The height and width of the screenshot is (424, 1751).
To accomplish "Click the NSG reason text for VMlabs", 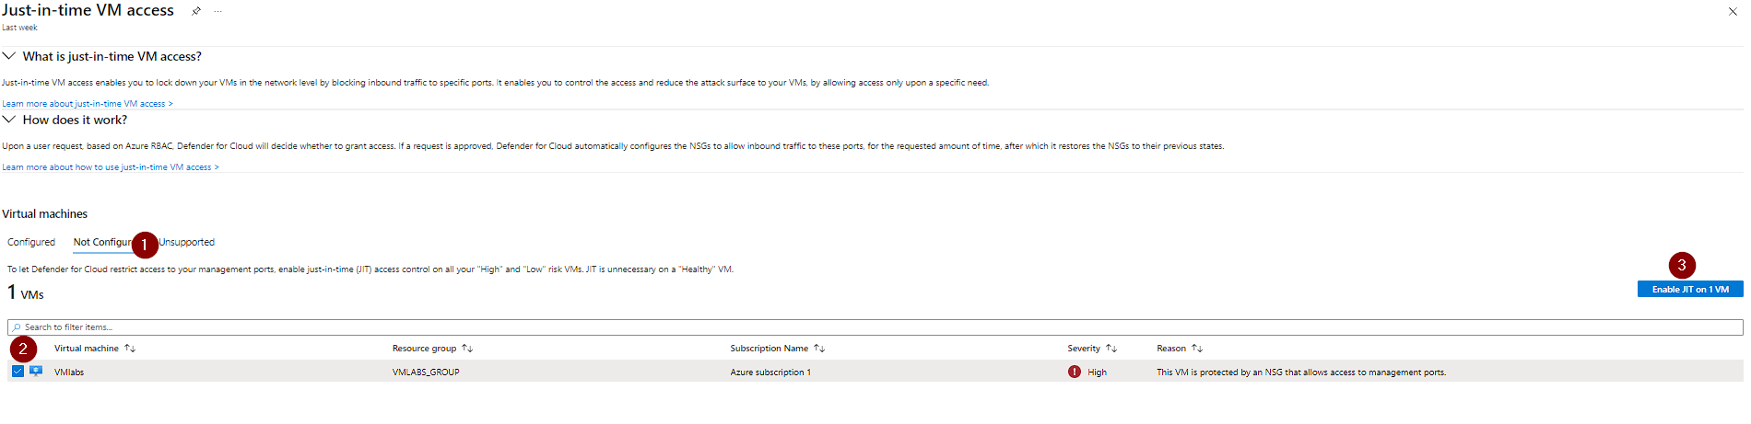I will click(1301, 372).
